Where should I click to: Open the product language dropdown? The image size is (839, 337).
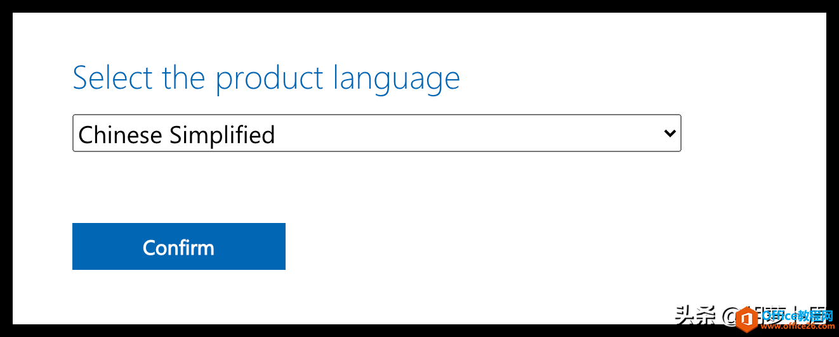[x=377, y=133]
